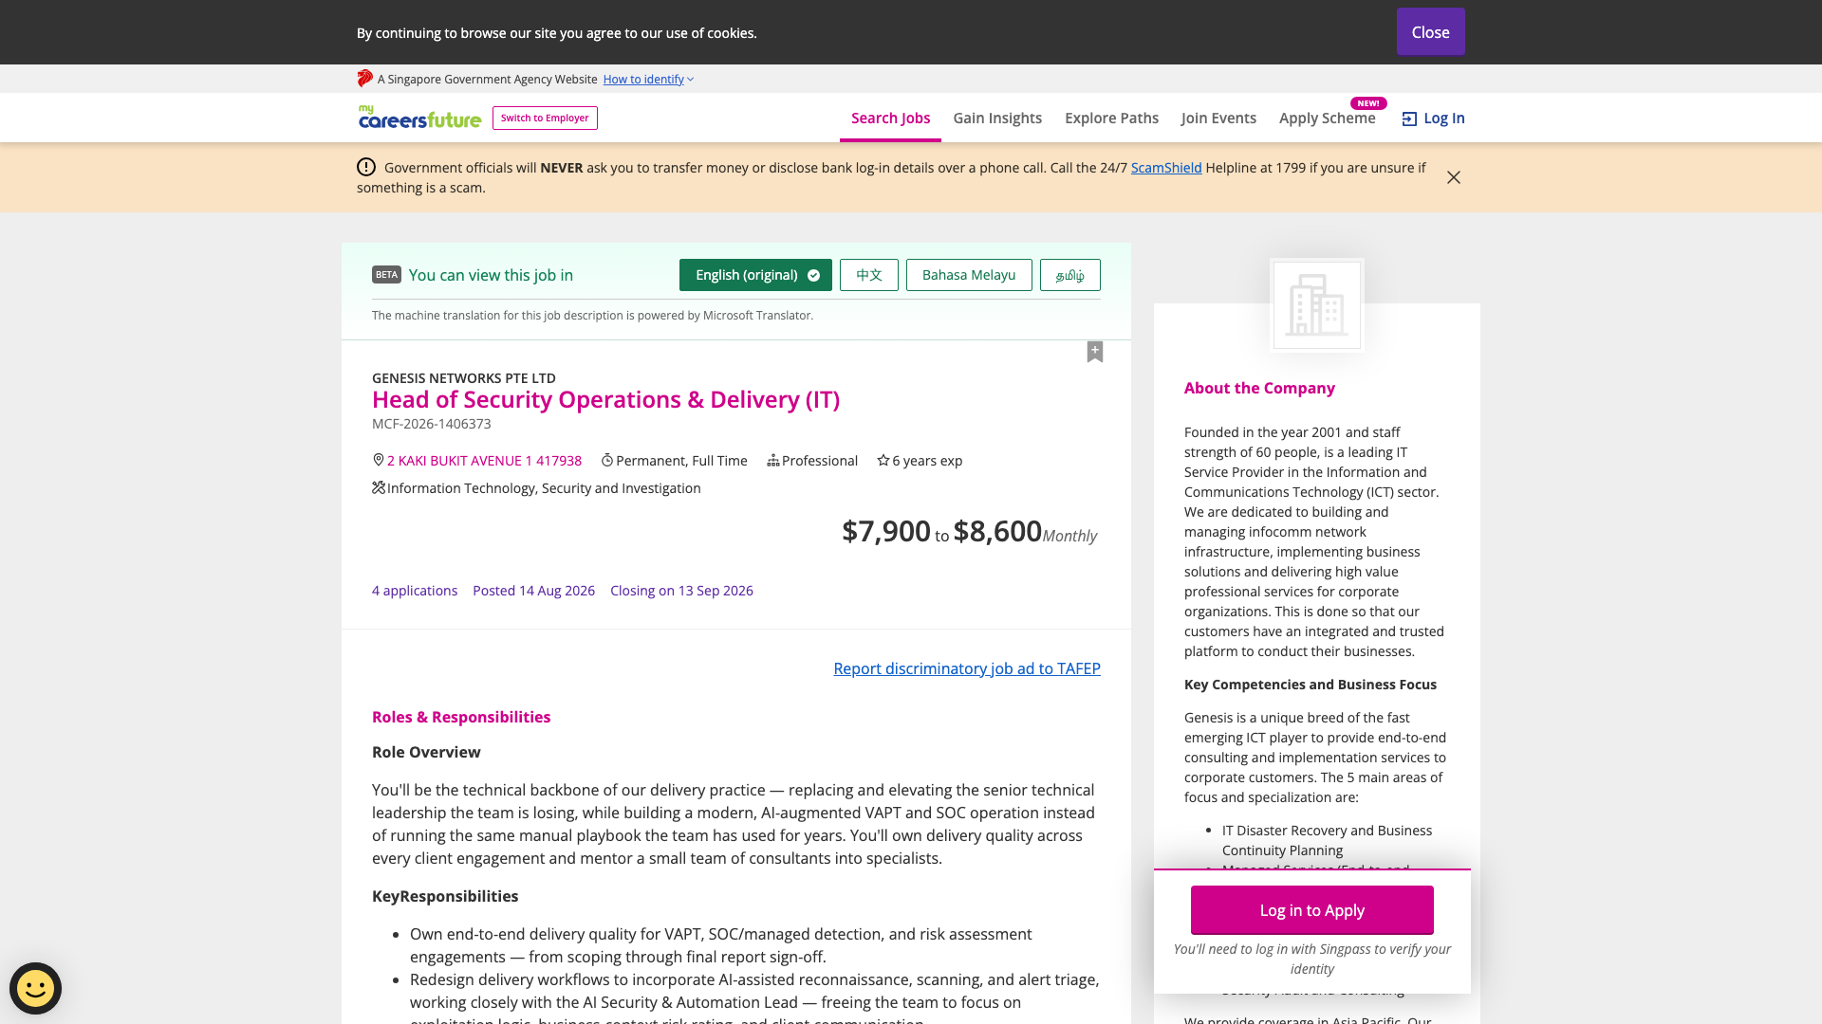The width and height of the screenshot is (1822, 1024).
Task: Click the job category tools icon
Action: pyautogui.click(x=379, y=487)
